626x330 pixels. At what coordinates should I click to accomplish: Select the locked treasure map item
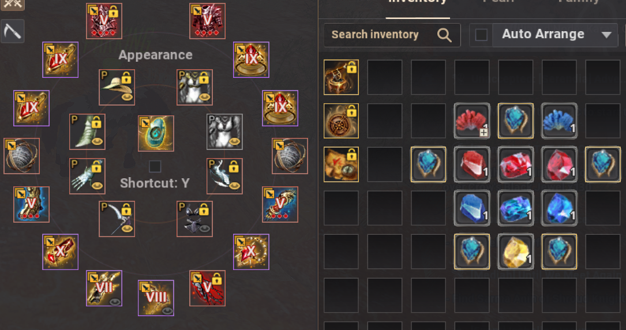341,164
